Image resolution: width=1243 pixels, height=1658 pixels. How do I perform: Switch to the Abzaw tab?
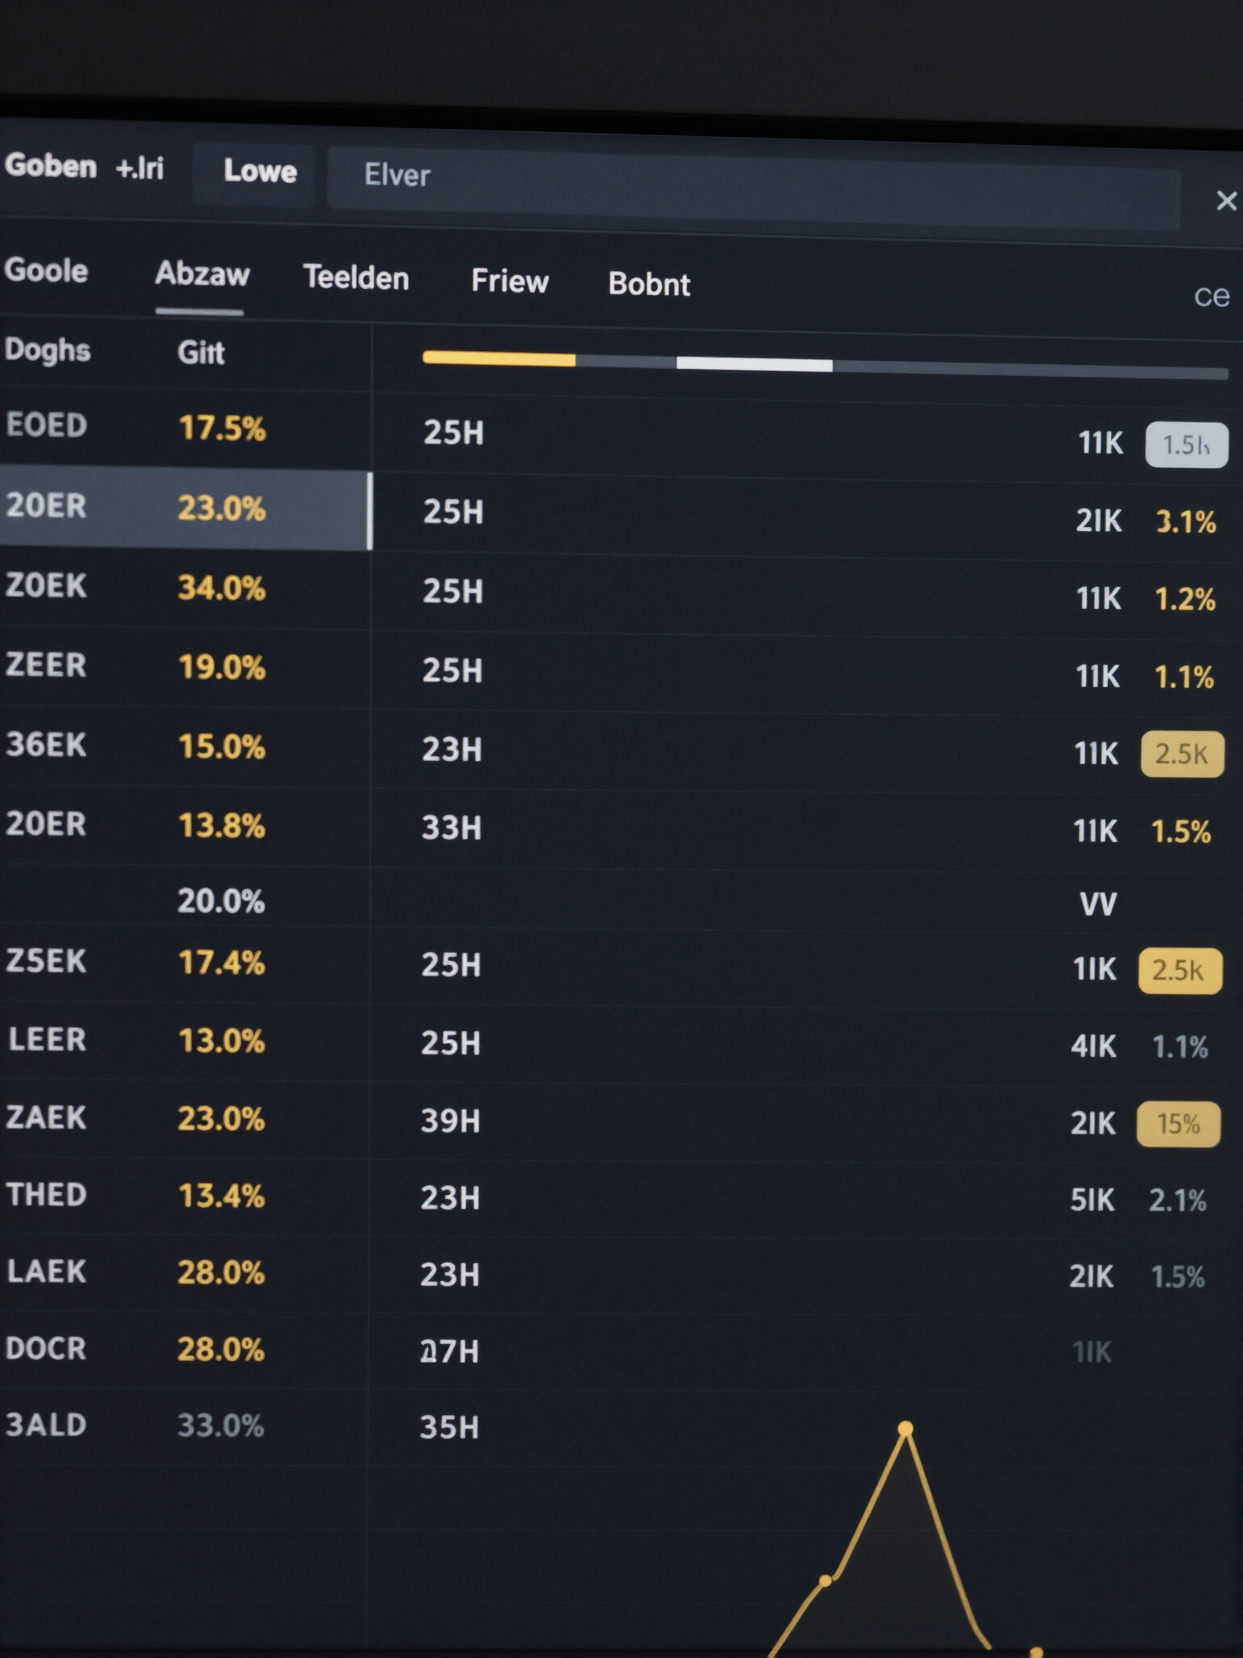(x=202, y=274)
